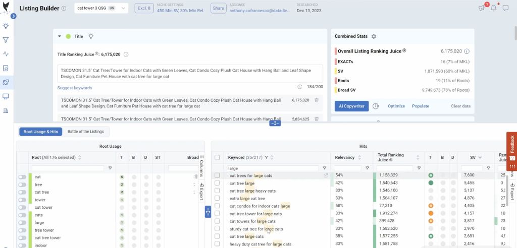
Task: Sort by Relevancy column
Action: 359,157
